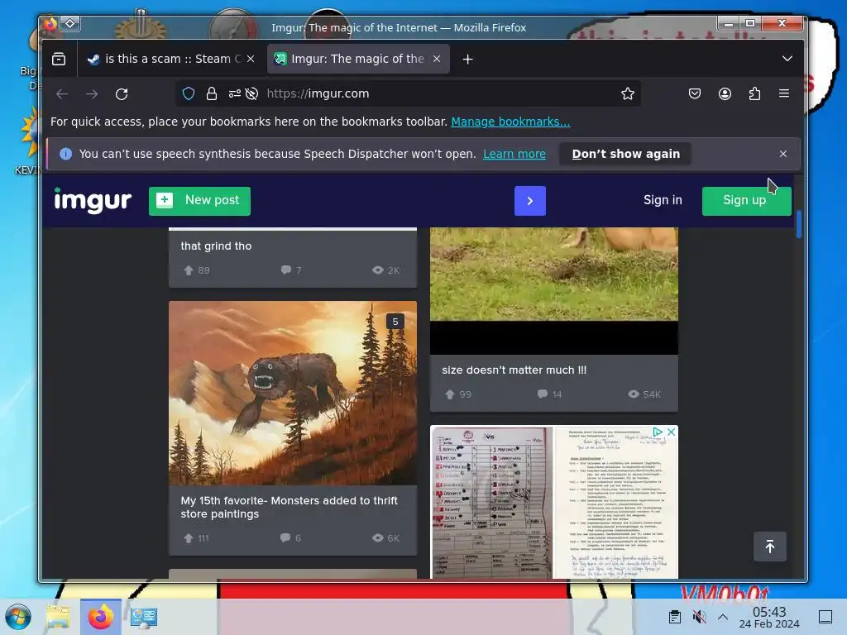Click the imgur.com address bar

tap(408, 94)
